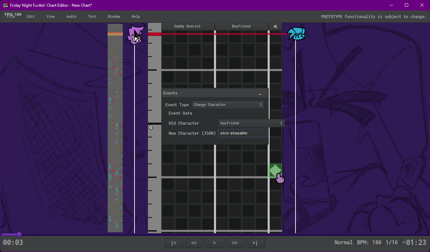Jump to chart start with the |< button

click(174, 243)
